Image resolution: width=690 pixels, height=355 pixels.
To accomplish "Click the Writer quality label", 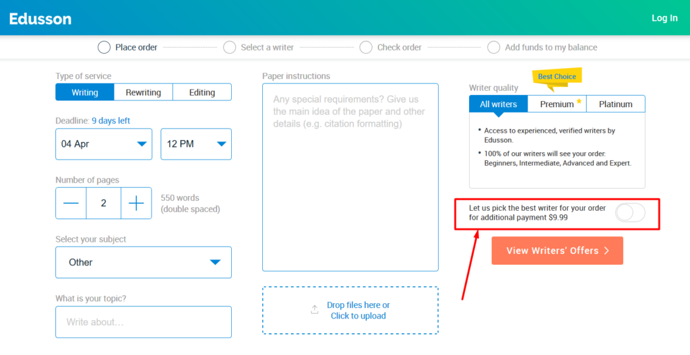I will click(493, 88).
